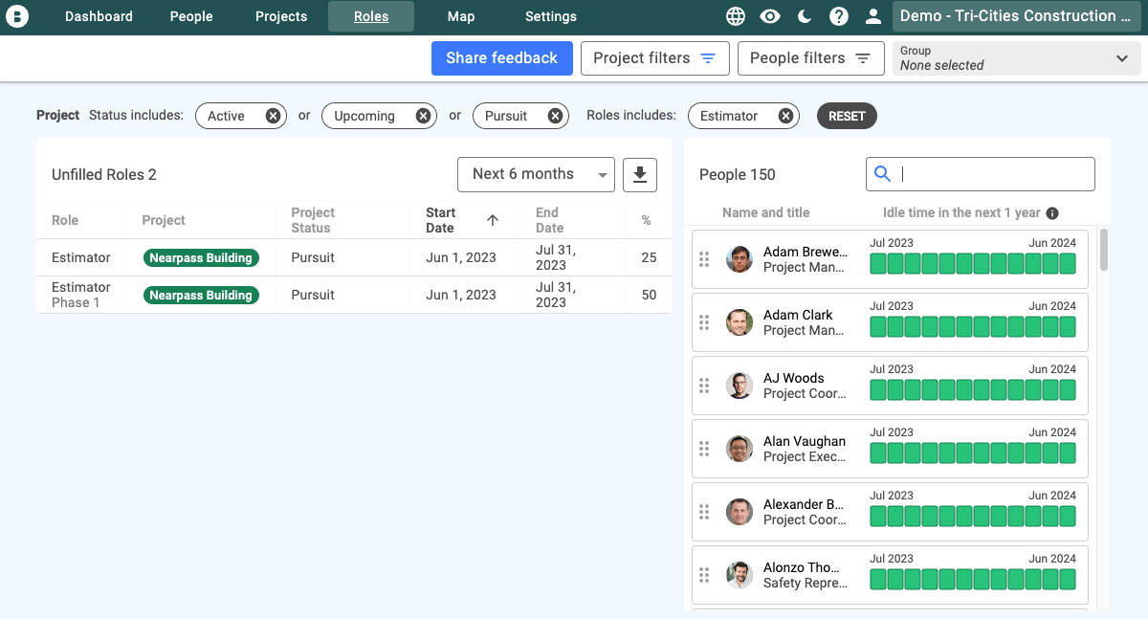
Task: Click the RESET filters button
Action: tap(847, 116)
